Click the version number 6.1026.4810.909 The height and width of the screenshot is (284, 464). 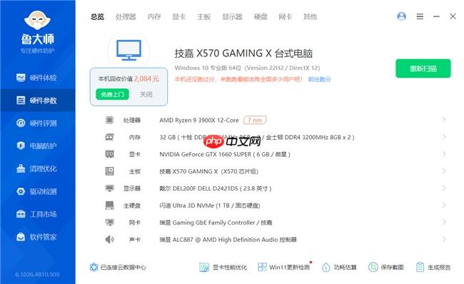pyautogui.click(x=37, y=275)
